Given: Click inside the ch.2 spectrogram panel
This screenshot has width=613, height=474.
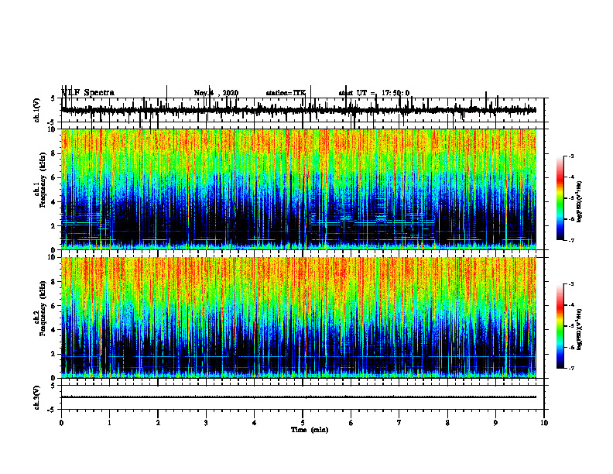Looking at the screenshot, I should coord(299,318).
